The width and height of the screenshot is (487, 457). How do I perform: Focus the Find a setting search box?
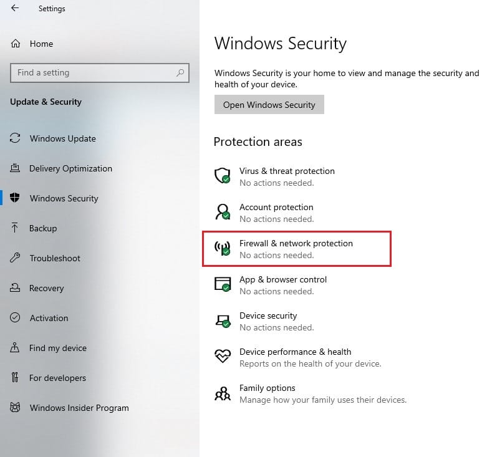99,73
